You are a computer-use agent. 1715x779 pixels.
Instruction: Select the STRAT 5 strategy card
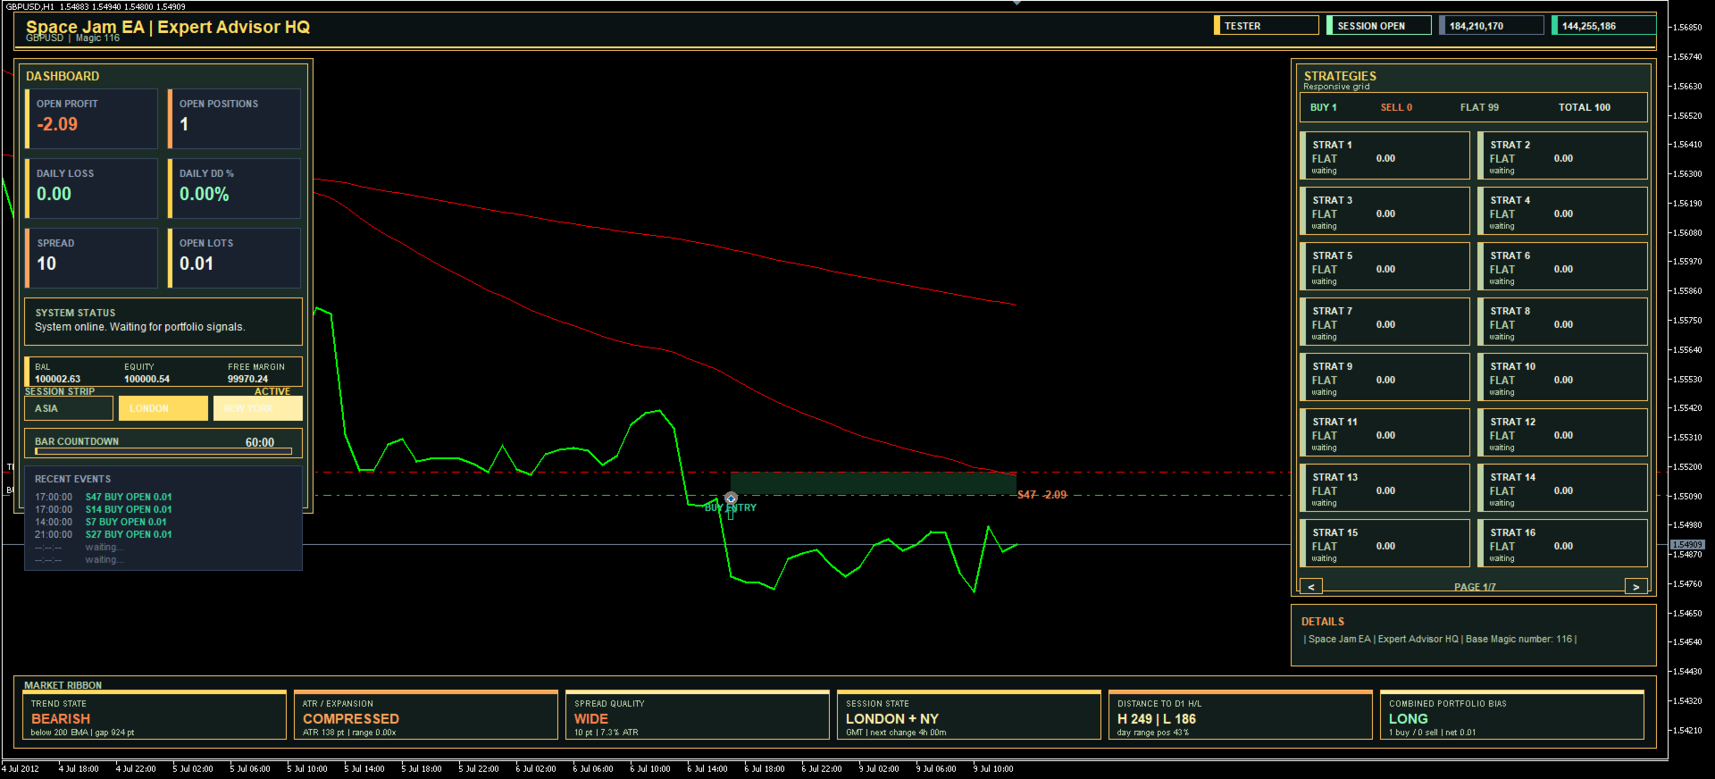1385,267
